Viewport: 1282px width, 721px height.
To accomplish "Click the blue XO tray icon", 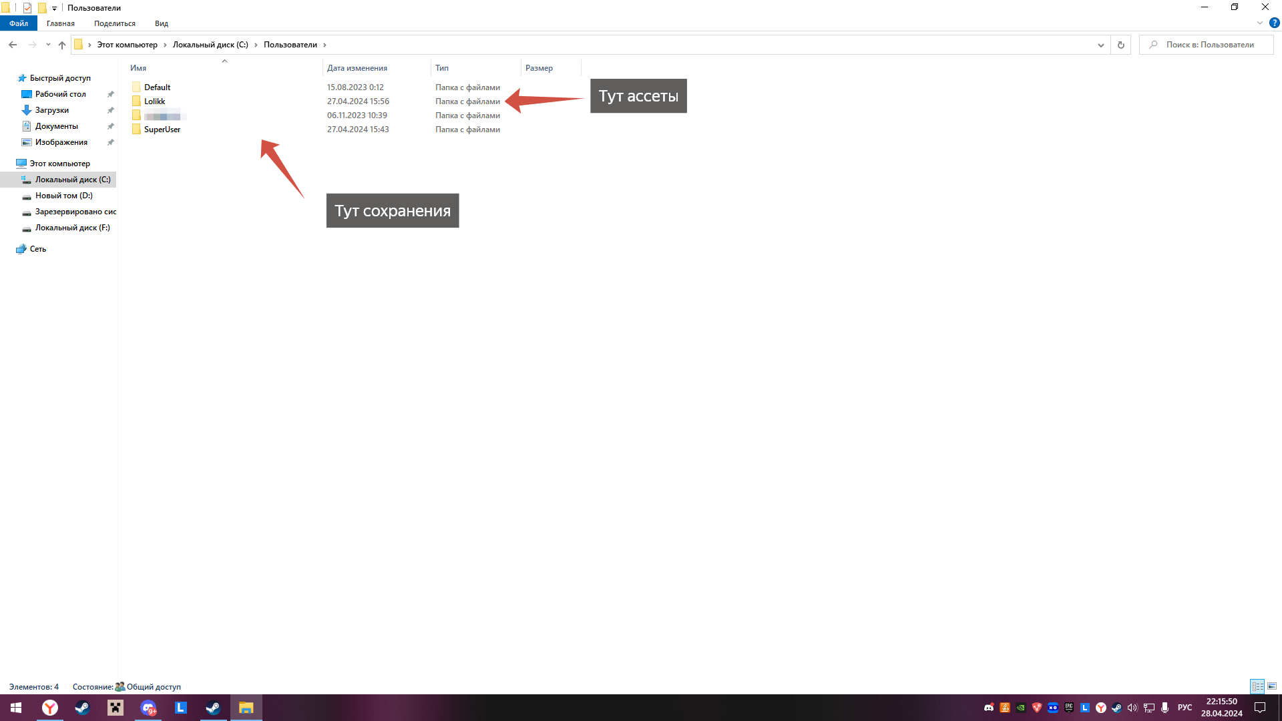I will click(x=1053, y=708).
